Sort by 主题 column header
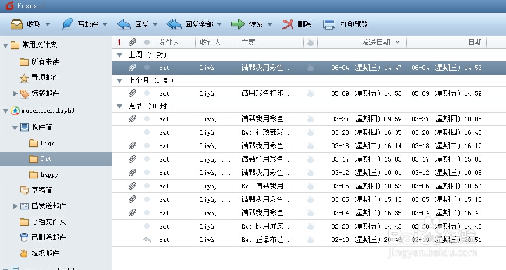506x270 pixels. (x=248, y=42)
